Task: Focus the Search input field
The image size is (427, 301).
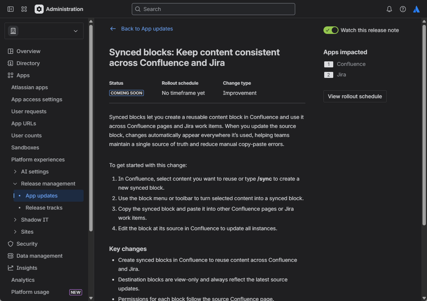Action: (214, 9)
